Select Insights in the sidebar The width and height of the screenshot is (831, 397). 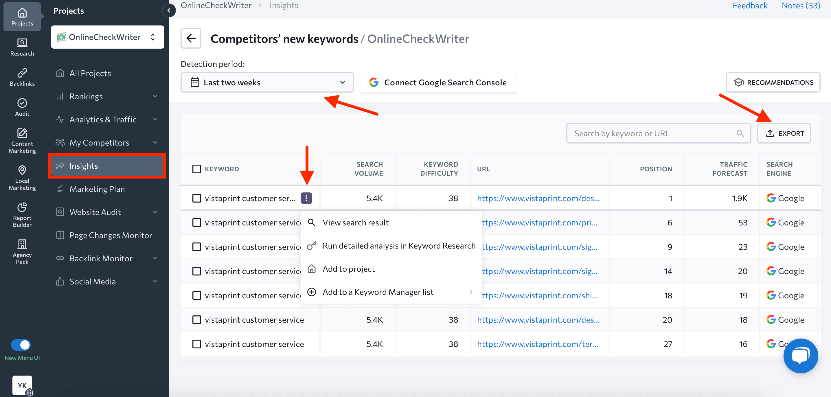pyautogui.click(x=106, y=166)
